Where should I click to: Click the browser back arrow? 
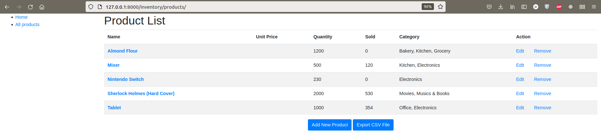pos(7,7)
